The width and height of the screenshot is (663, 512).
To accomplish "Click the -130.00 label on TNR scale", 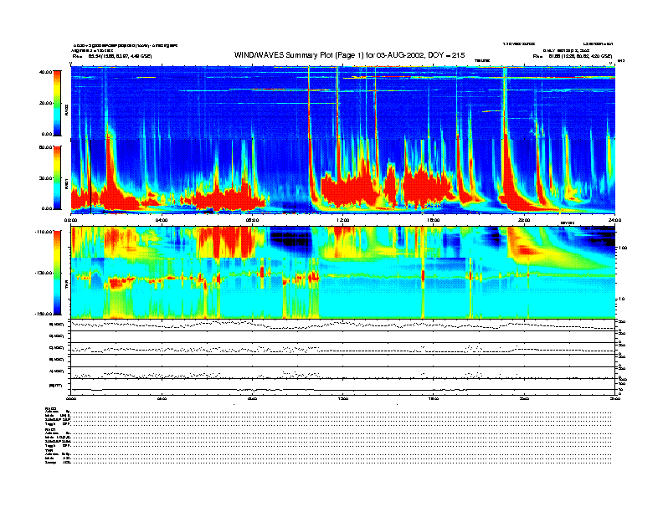I will (44, 273).
